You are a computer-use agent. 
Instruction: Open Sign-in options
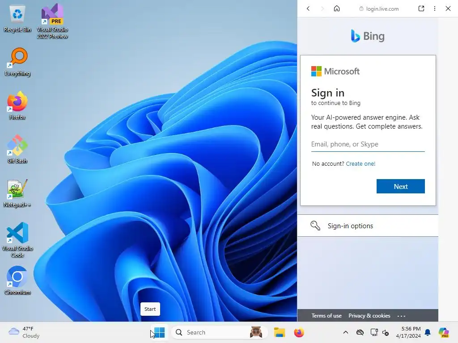point(368,226)
